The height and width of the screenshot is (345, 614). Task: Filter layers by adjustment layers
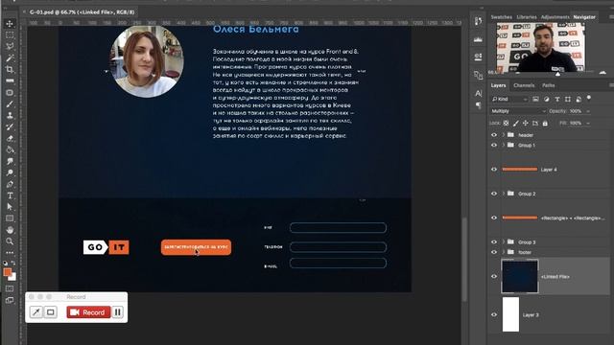click(x=546, y=100)
